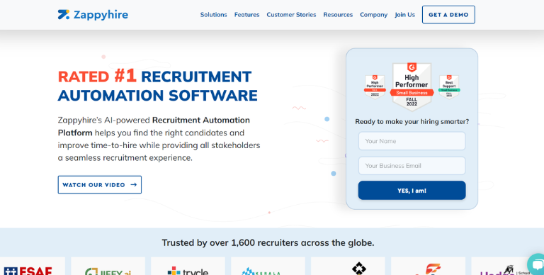Screen dimensions: 544x275
Task: Click the ESAF client logo
Action: (x=28, y=270)
